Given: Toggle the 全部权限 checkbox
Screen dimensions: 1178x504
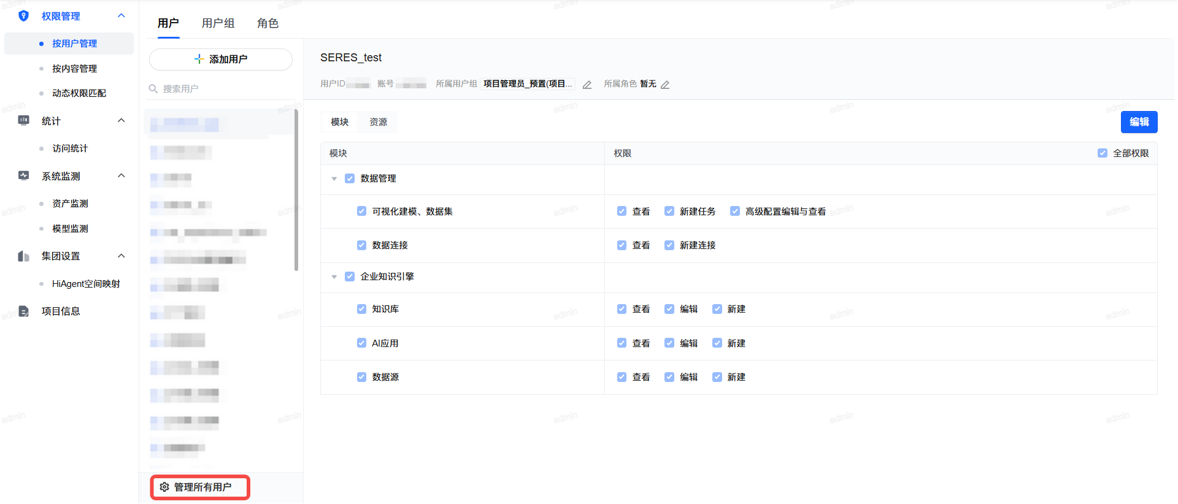Looking at the screenshot, I should click(1103, 153).
